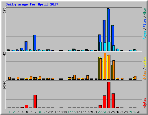Select the '193' hits axis maximum label

[x=4, y=10]
